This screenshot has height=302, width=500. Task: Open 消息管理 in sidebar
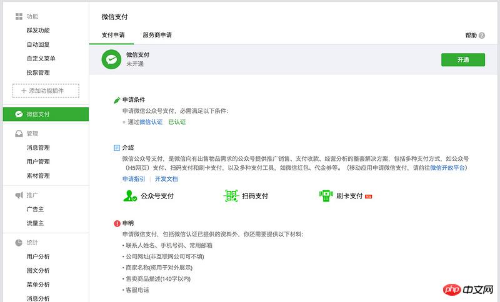point(38,148)
